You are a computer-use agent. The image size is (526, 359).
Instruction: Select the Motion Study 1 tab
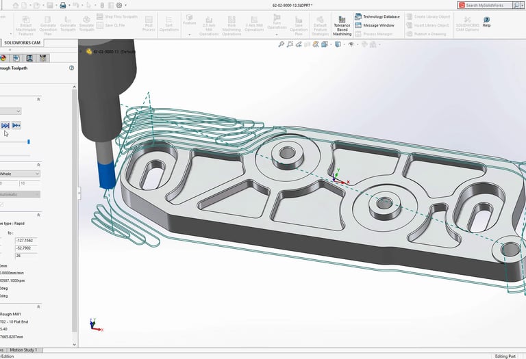(23, 350)
